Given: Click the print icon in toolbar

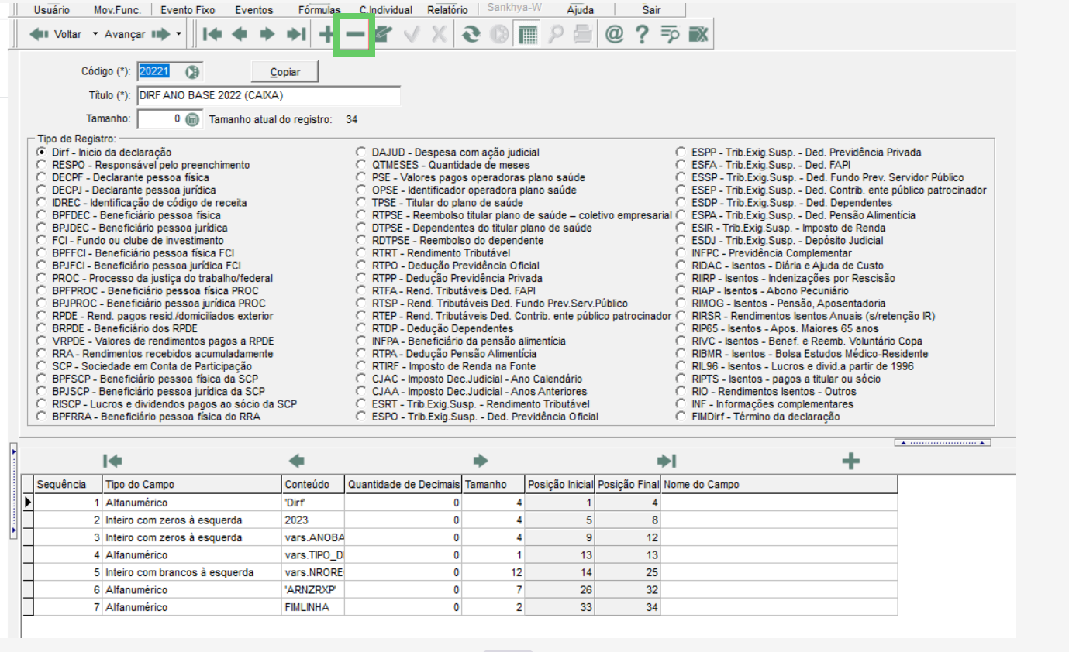Looking at the screenshot, I should click(584, 34).
